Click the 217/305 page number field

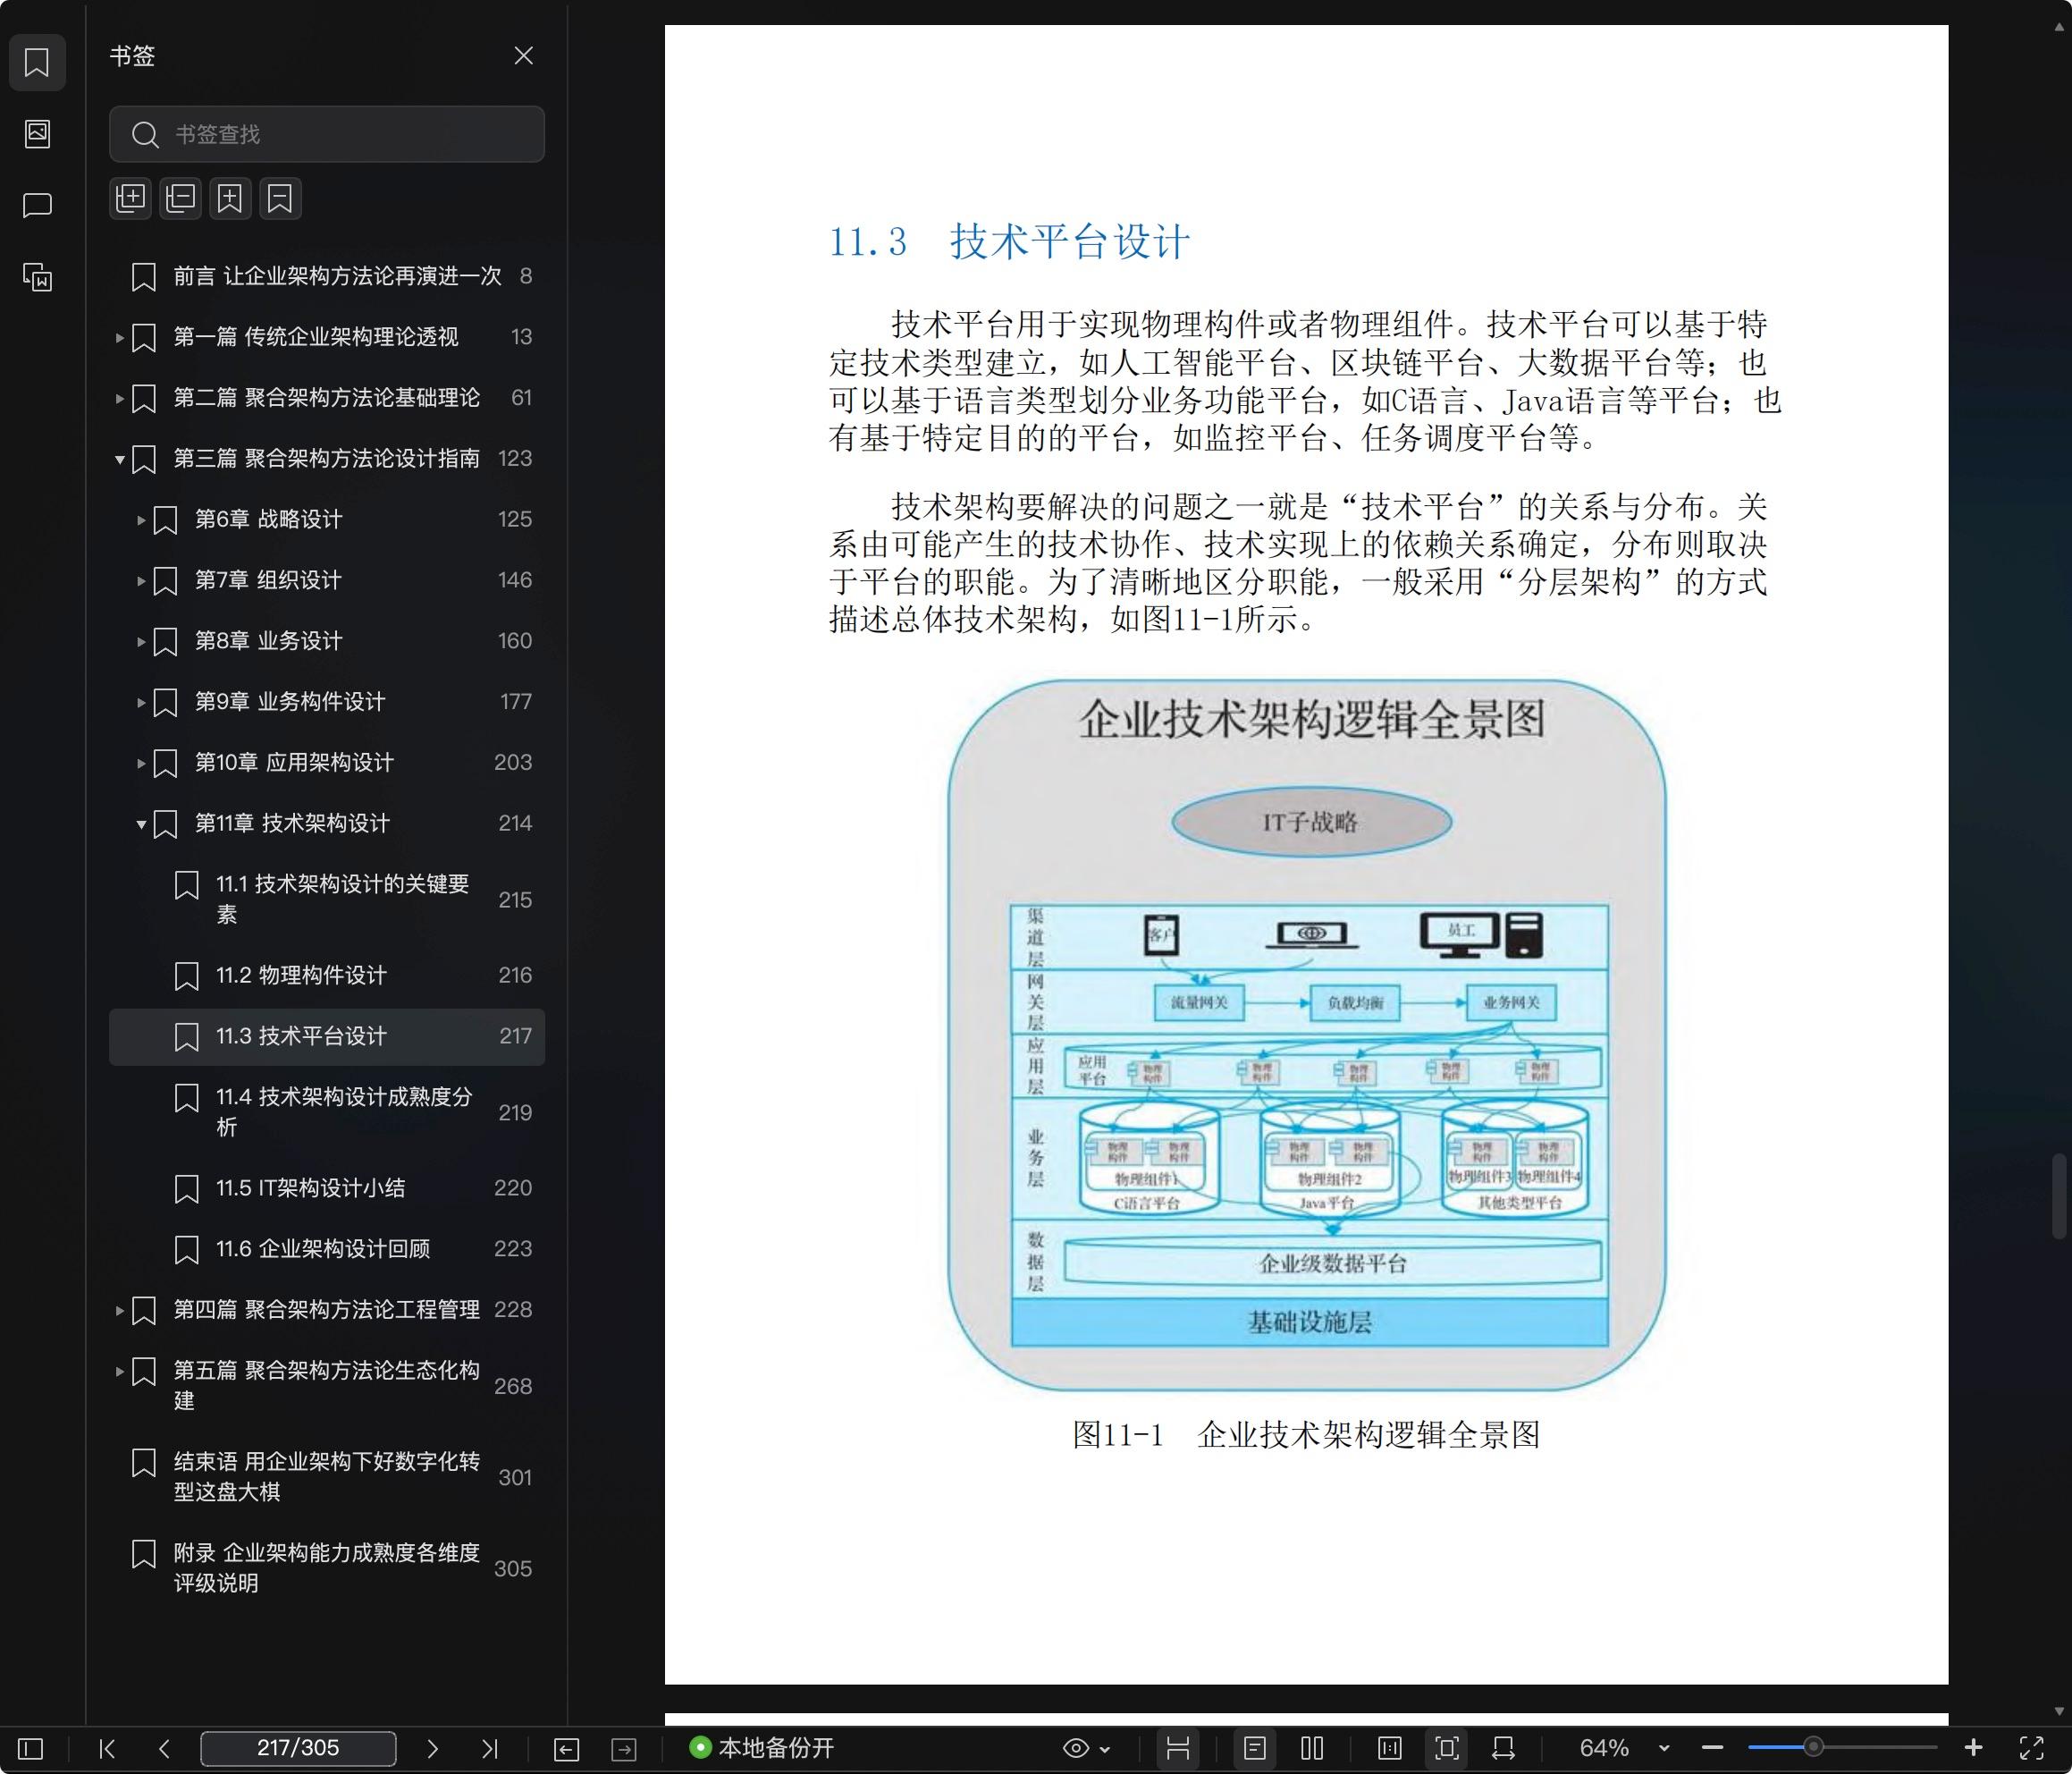click(x=298, y=1748)
